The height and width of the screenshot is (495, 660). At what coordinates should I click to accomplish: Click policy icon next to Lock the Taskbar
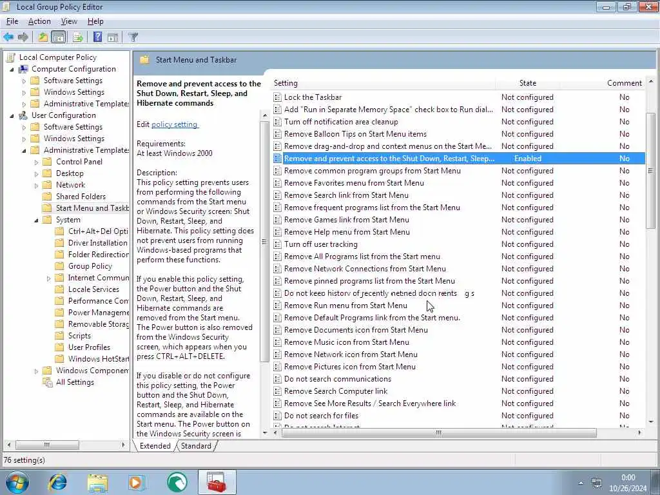point(277,97)
